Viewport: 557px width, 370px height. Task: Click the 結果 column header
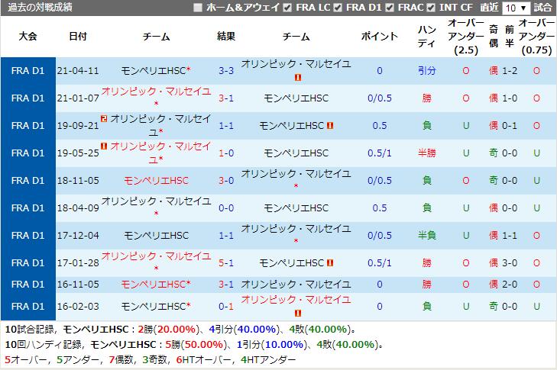pyautogui.click(x=226, y=36)
